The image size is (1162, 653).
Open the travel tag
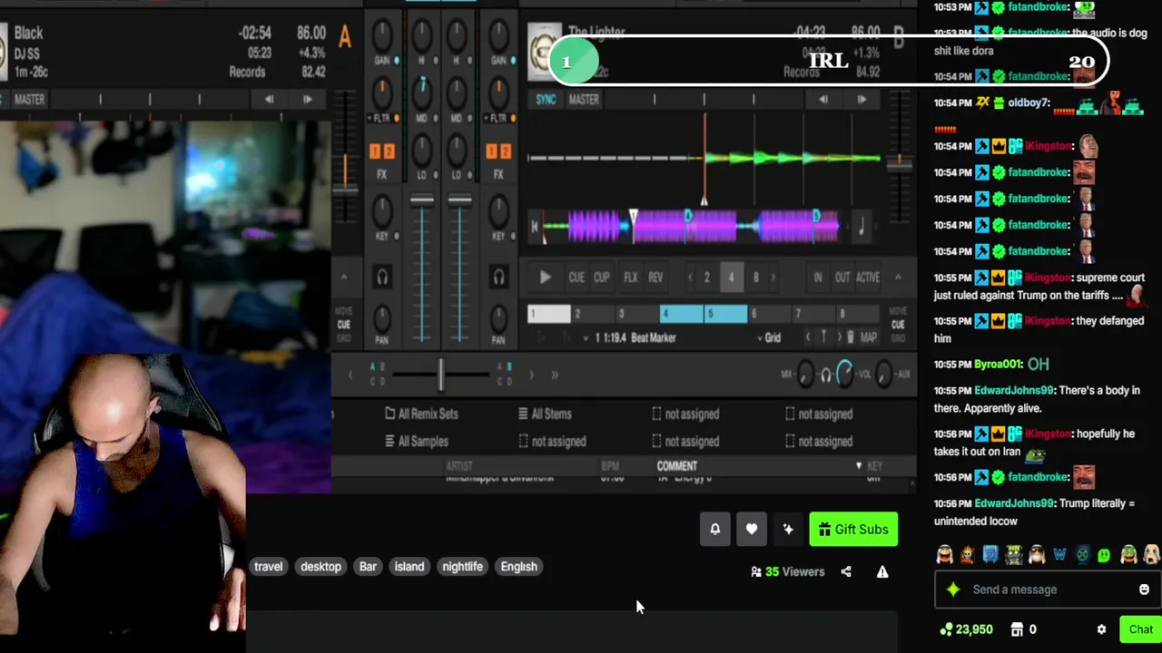(268, 567)
